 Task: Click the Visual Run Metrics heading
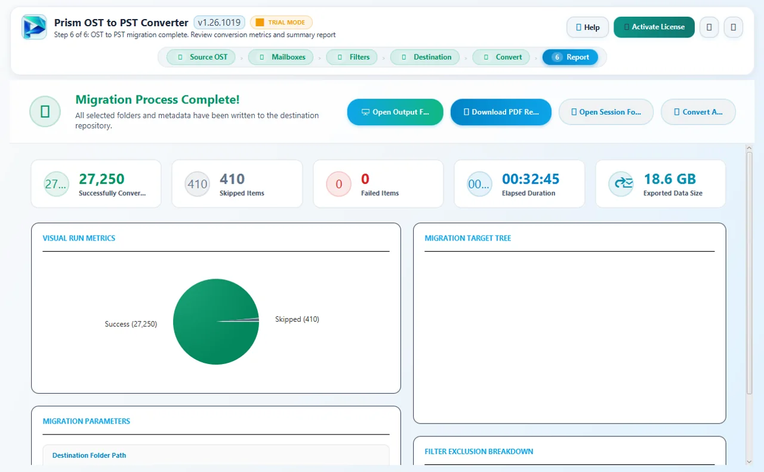coord(79,238)
